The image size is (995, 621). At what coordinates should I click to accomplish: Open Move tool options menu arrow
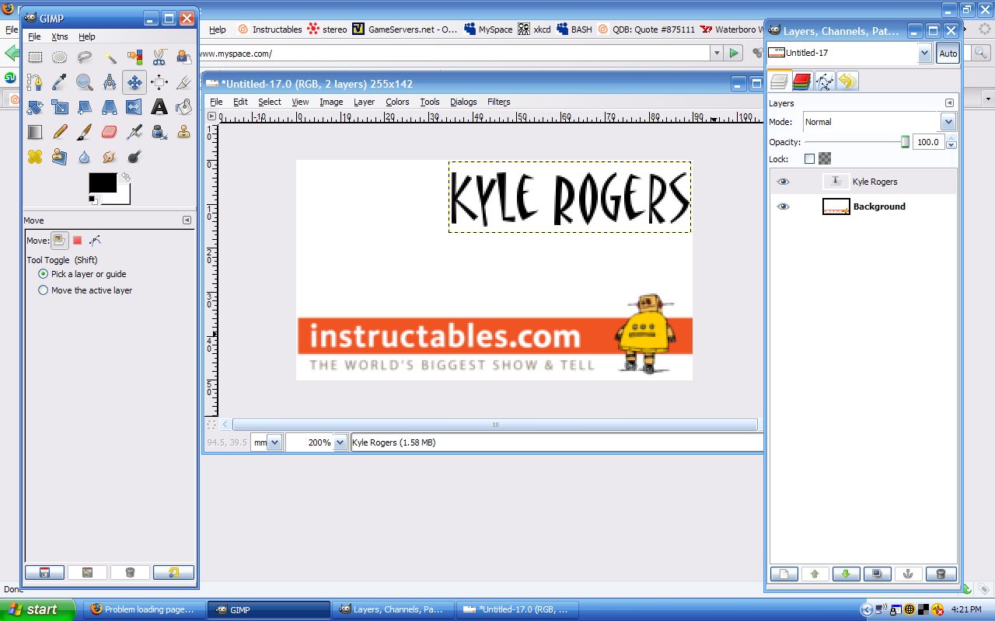click(187, 220)
